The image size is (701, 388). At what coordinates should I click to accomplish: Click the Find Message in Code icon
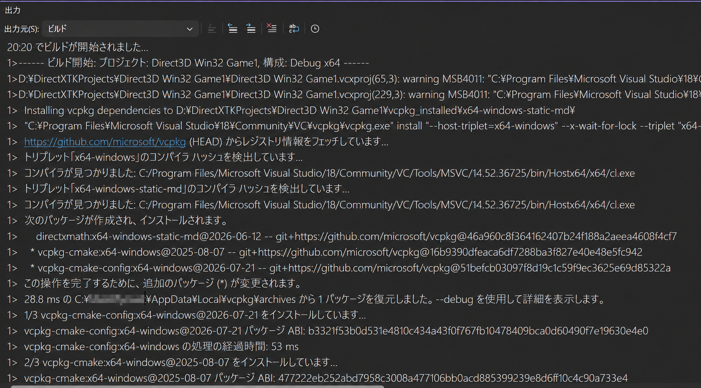212,29
